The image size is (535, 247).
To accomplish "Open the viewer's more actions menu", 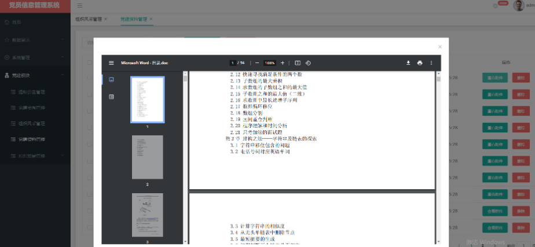I will 431,63.
